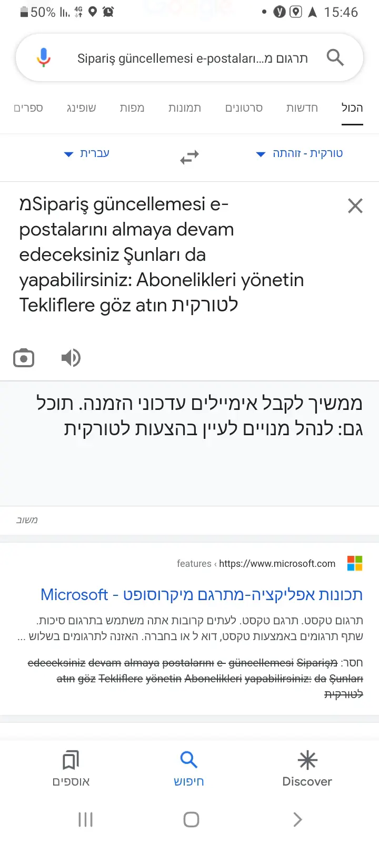The width and height of the screenshot is (379, 843).
Task: Open the Microsoft Translator search result link
Action: point(202,594)
